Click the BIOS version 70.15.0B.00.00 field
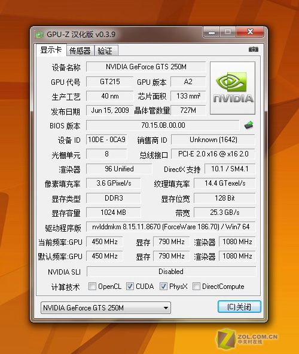 click(x=163, y=125)
